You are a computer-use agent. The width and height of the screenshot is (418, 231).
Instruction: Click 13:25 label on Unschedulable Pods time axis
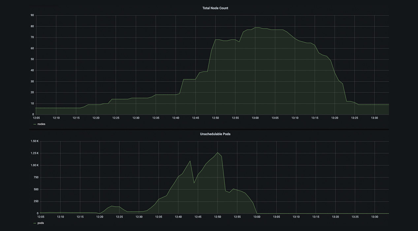click(x=355, y=217)
